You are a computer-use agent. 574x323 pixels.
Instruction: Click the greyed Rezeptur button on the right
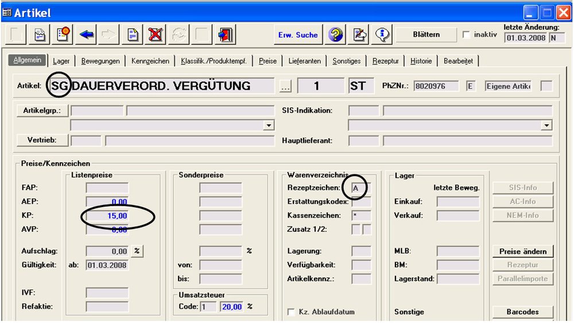[523, 265]
